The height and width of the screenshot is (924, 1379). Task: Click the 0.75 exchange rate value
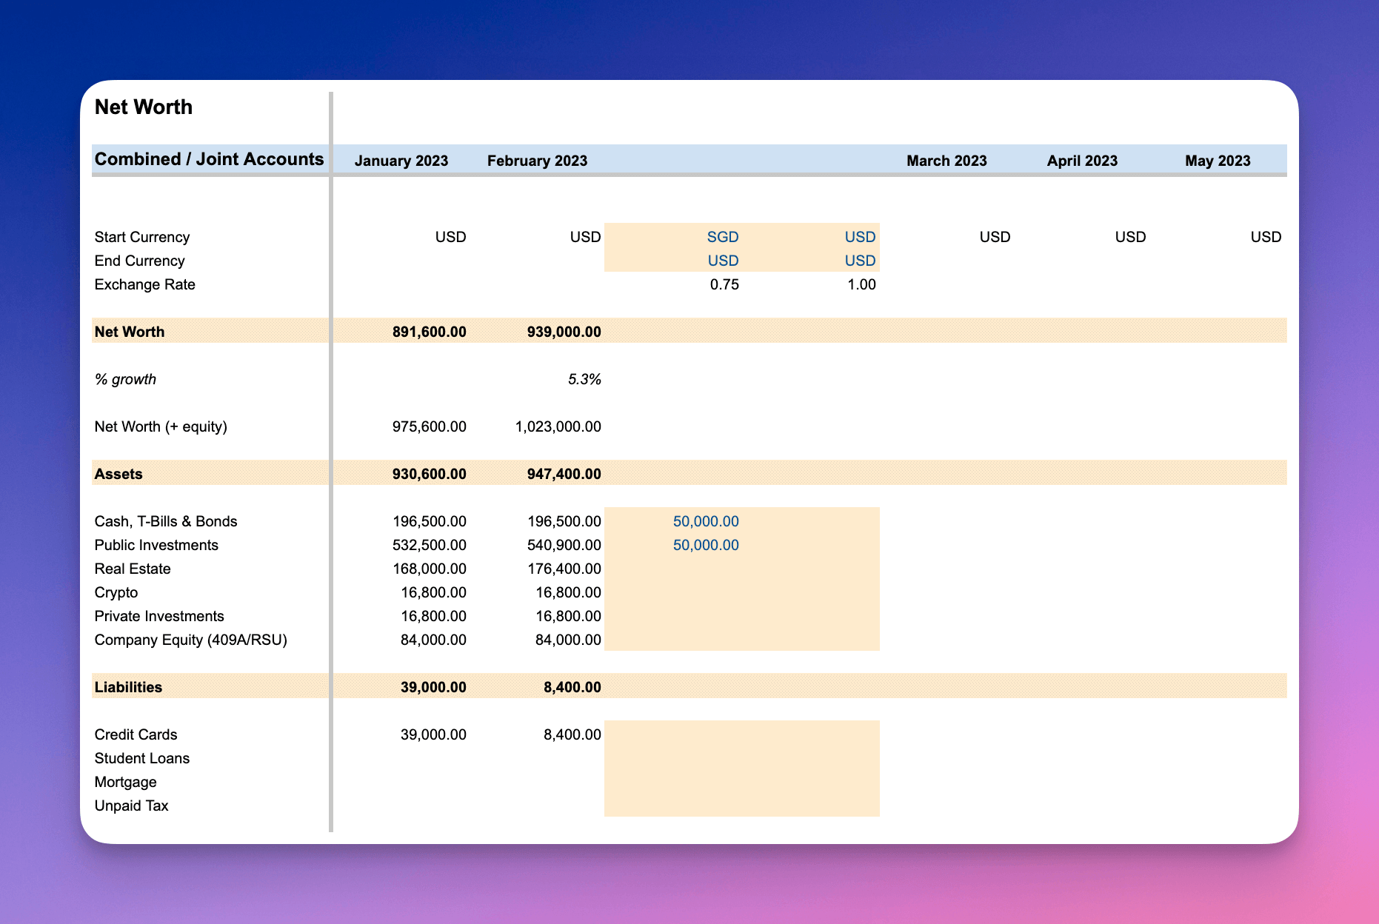click(724, 284)
